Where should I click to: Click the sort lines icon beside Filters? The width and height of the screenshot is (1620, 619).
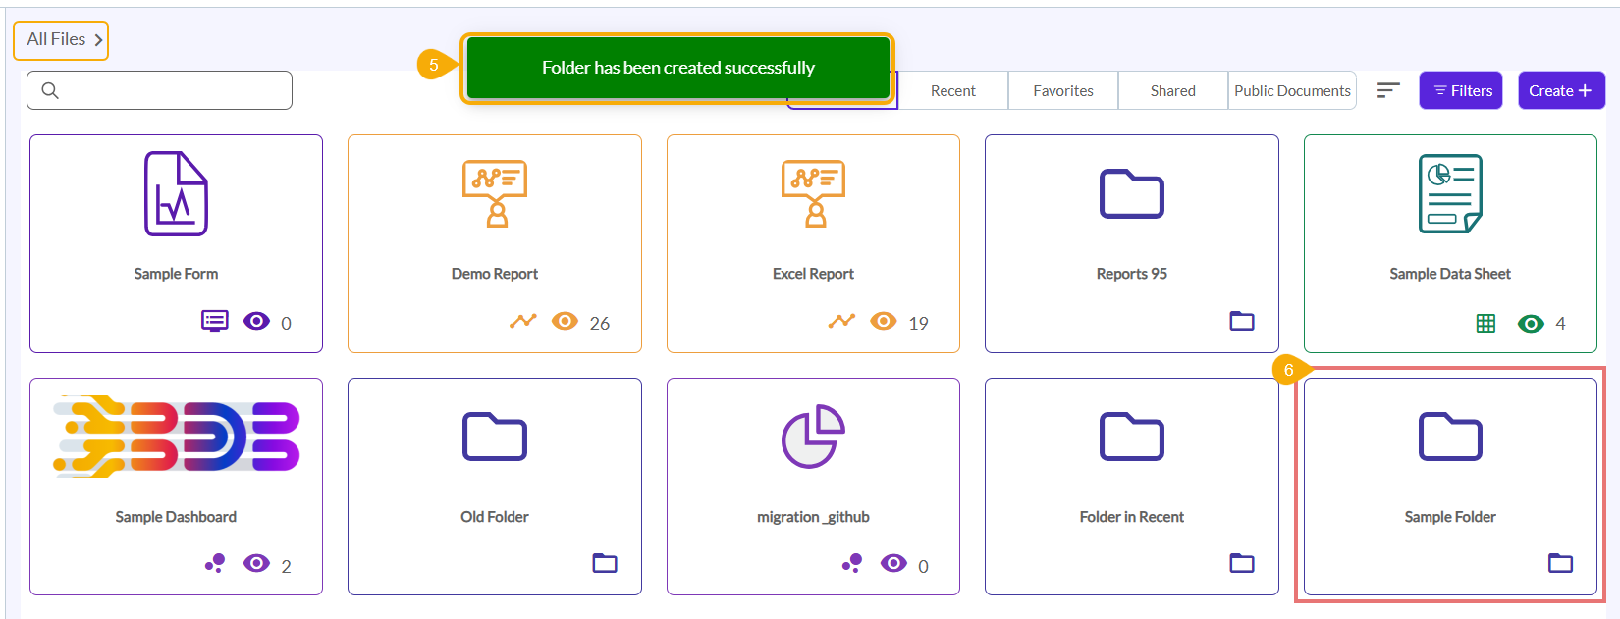click(x=1387, y=90)
